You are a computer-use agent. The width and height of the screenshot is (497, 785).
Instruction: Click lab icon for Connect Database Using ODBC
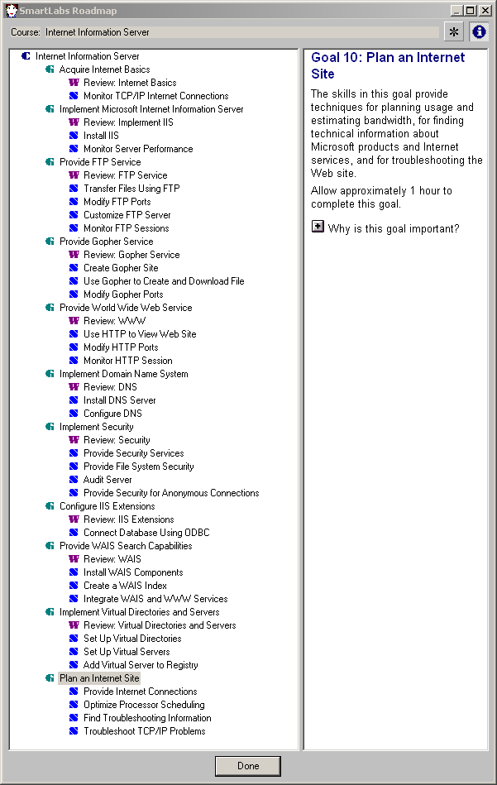pyautogui.click(x=74, y=533)
